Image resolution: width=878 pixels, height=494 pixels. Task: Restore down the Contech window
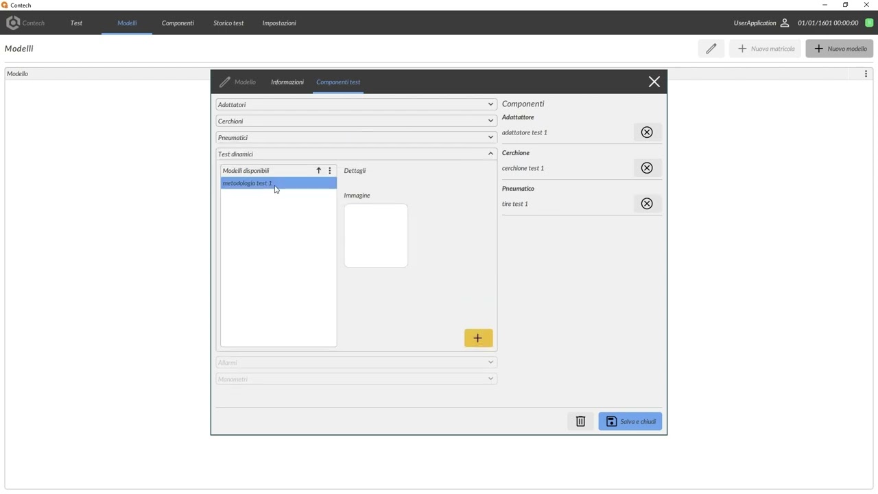click(x=845, y=5)
